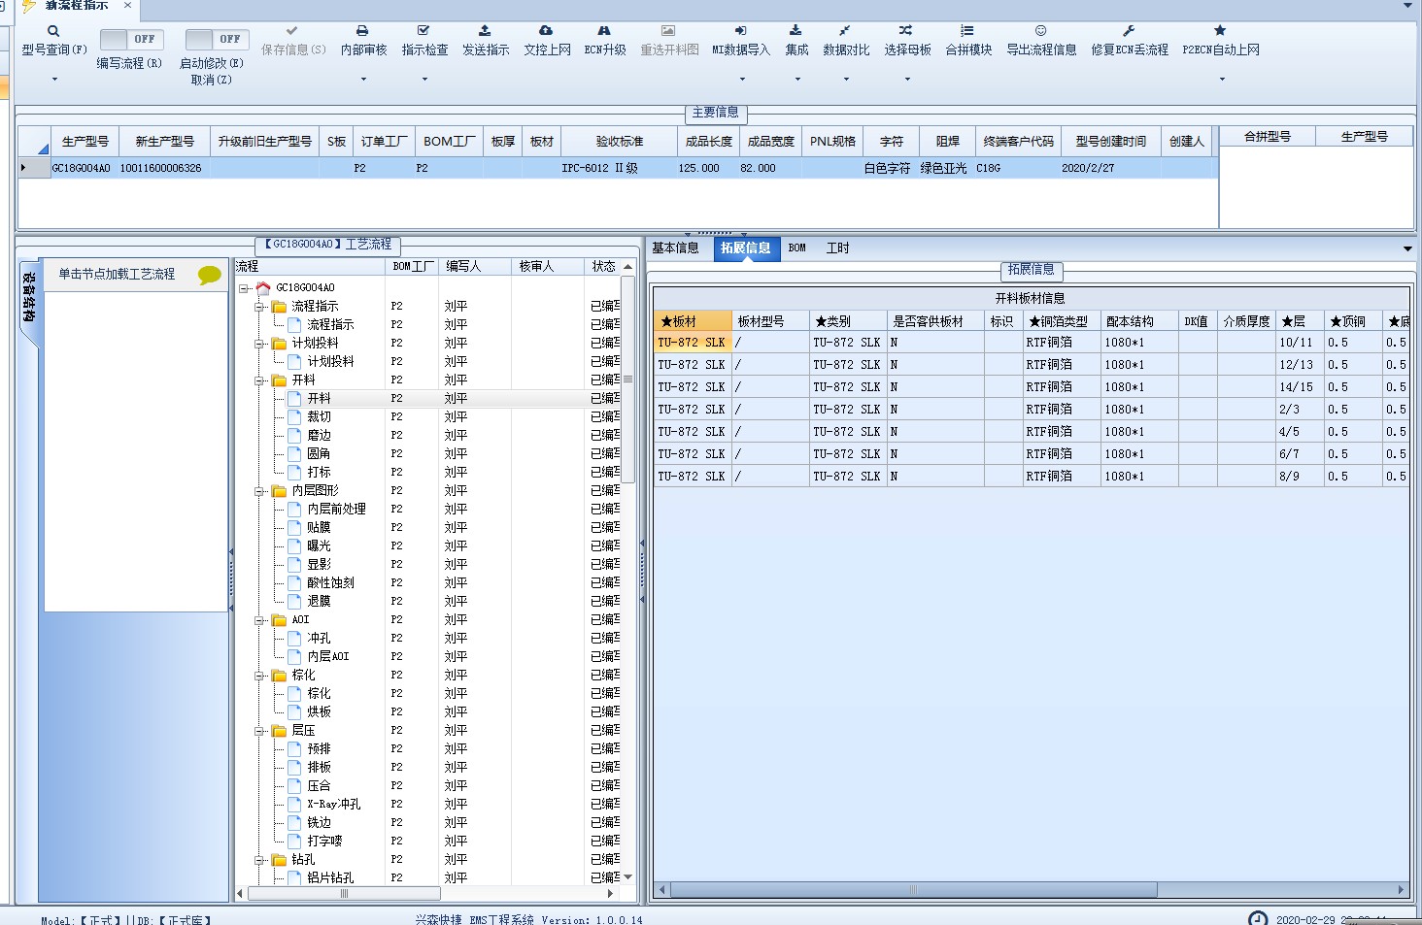
Task: Run 指示检查 checkbox icon tool
Action: [423, 31]
